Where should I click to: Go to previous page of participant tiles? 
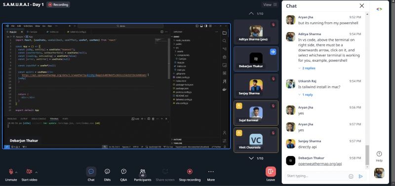[x=251, y=14]
